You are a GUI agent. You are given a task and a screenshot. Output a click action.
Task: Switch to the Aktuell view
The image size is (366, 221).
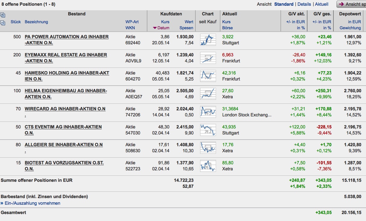tap(322, 4)
